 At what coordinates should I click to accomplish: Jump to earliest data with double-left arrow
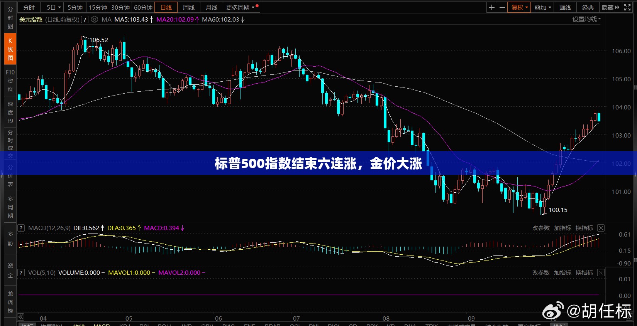[21, 317]
